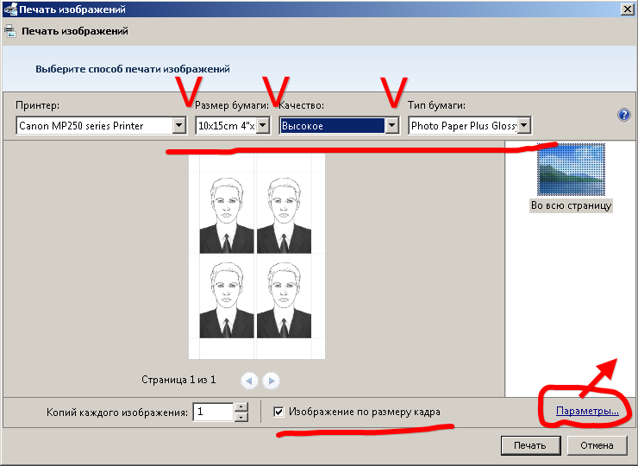Click the printer icon beside the Печать изображений heading

coord(10,31)
